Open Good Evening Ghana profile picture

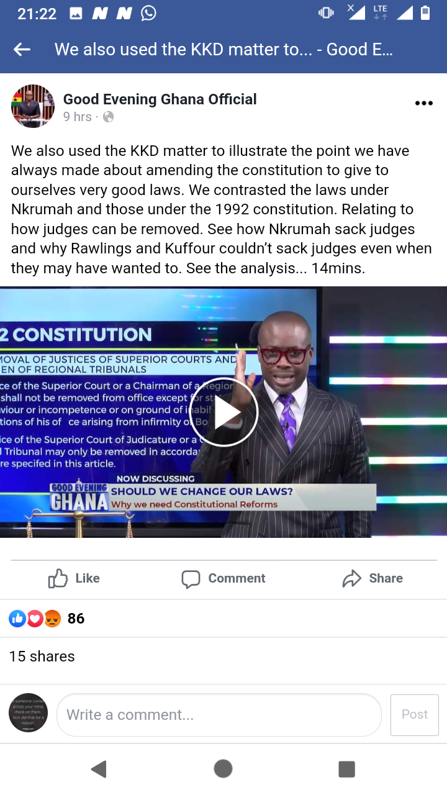[x=33, y=106]
